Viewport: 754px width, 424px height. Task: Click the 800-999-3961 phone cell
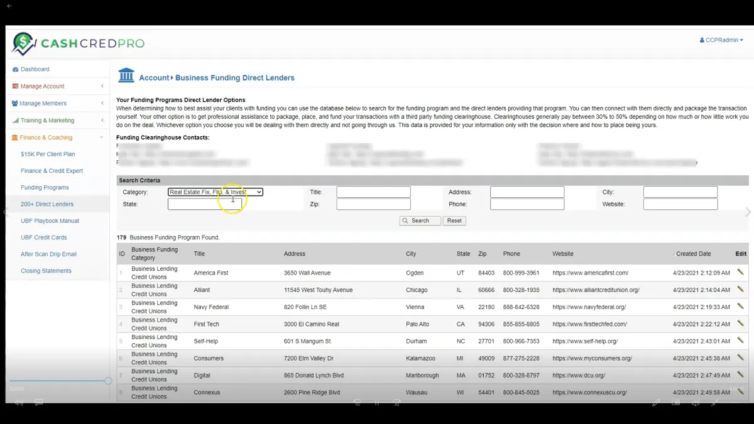point(521,273)
